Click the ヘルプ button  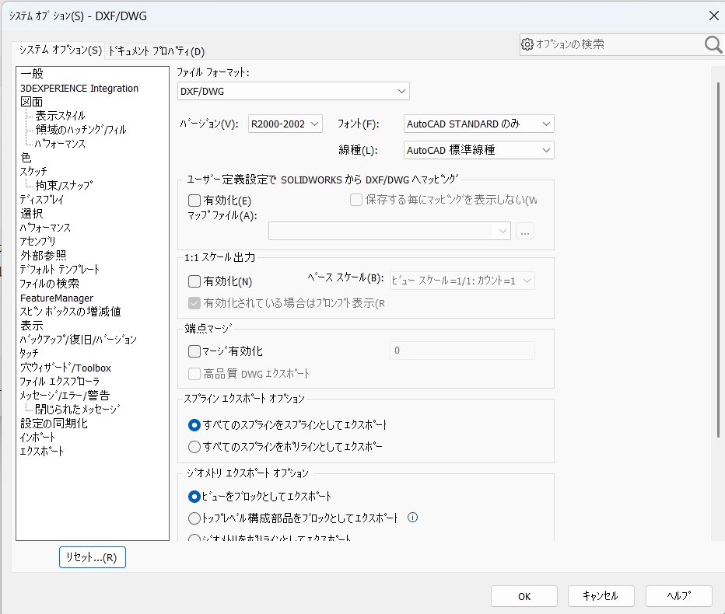[x=679, y=596]
